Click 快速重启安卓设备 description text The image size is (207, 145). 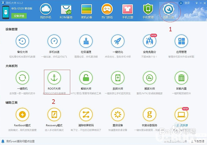(118, 130)
